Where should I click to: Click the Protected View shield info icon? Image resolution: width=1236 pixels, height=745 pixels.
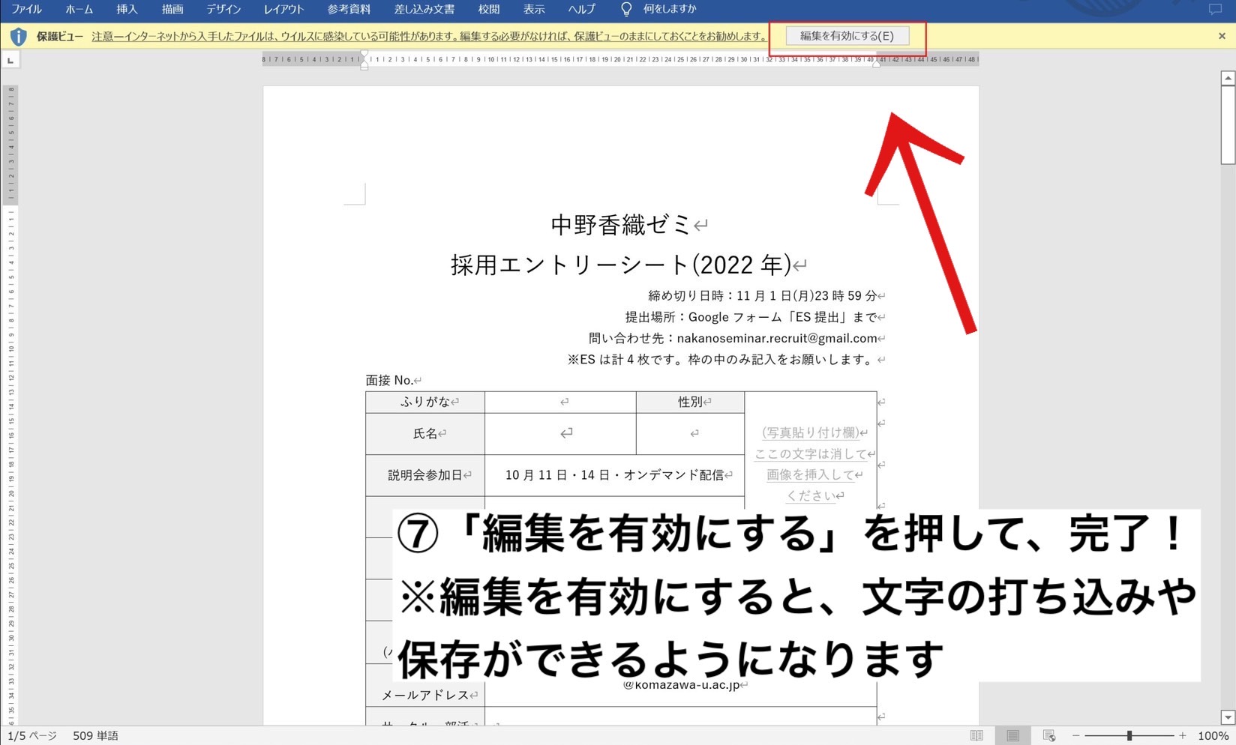18,36
